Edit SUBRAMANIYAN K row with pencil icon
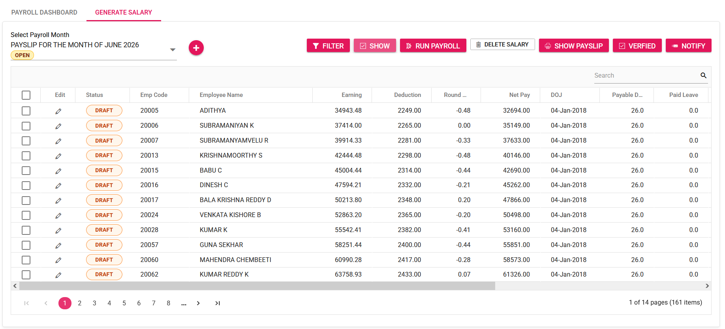This screenshot has width=725, height=329. [58, 126]
